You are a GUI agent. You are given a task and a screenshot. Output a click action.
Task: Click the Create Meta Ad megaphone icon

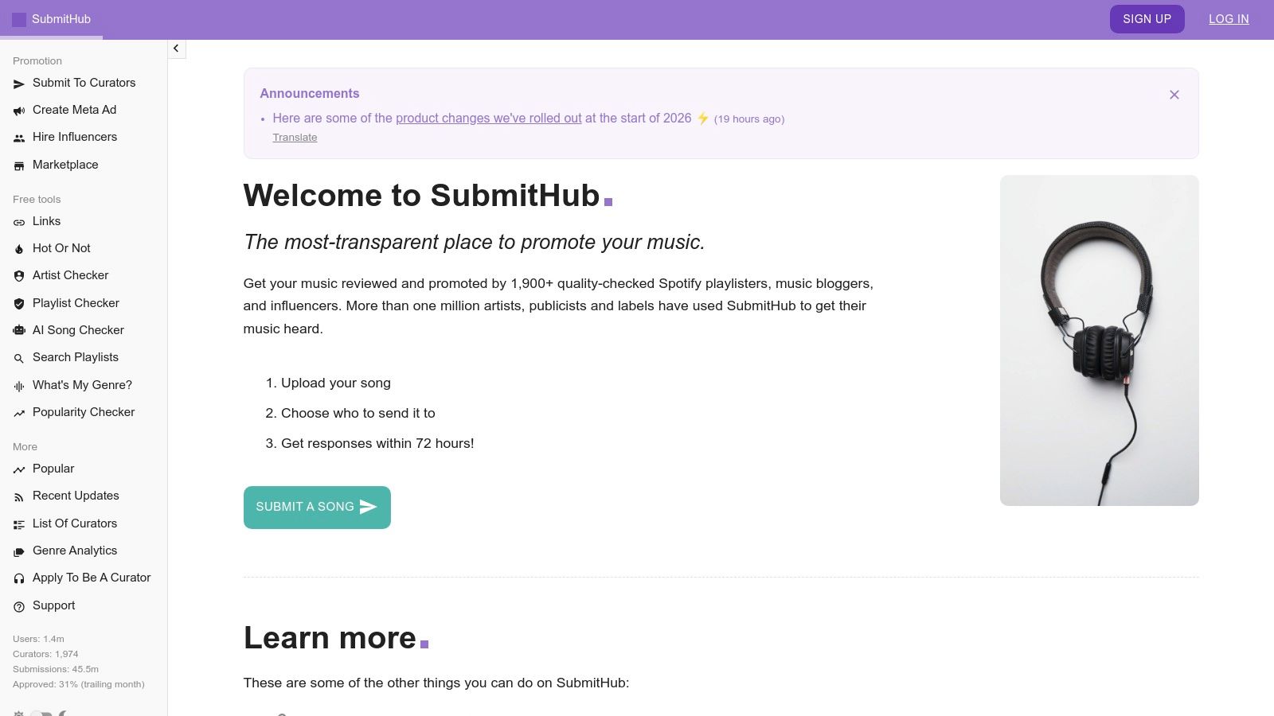tap(19, 110)
